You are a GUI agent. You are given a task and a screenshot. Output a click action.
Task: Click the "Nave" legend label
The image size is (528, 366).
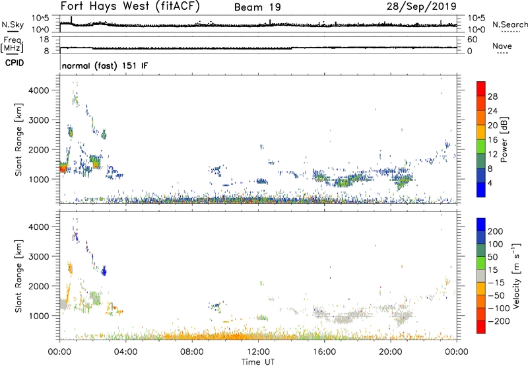[x=502, y=46]
